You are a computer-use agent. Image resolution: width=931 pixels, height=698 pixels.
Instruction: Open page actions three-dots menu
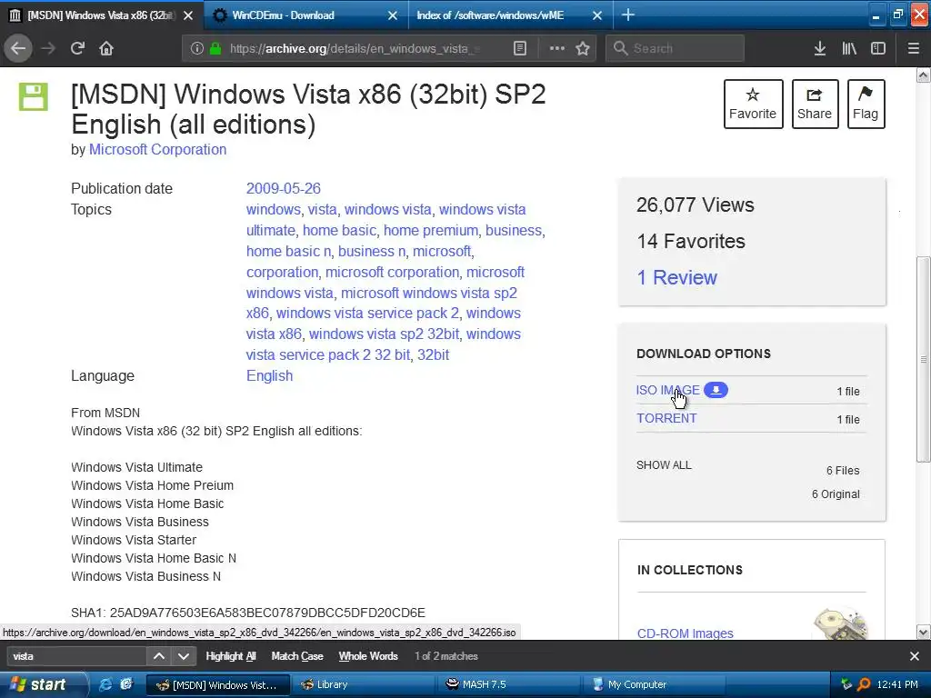(557, 48)
